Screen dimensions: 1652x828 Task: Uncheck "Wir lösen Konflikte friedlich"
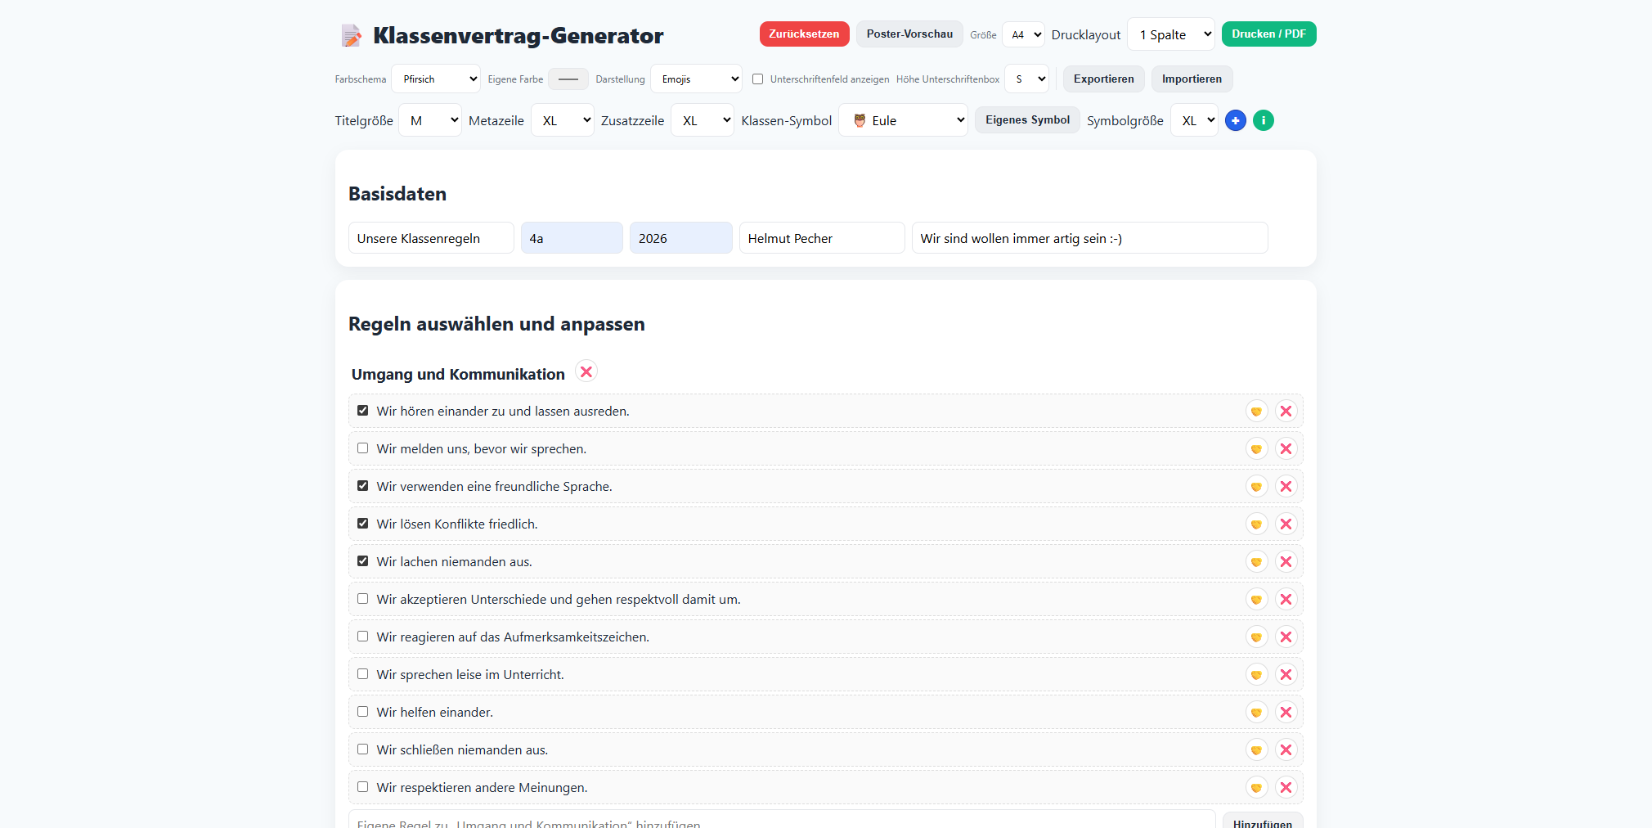pyautogui.click(x=362, y=524)
